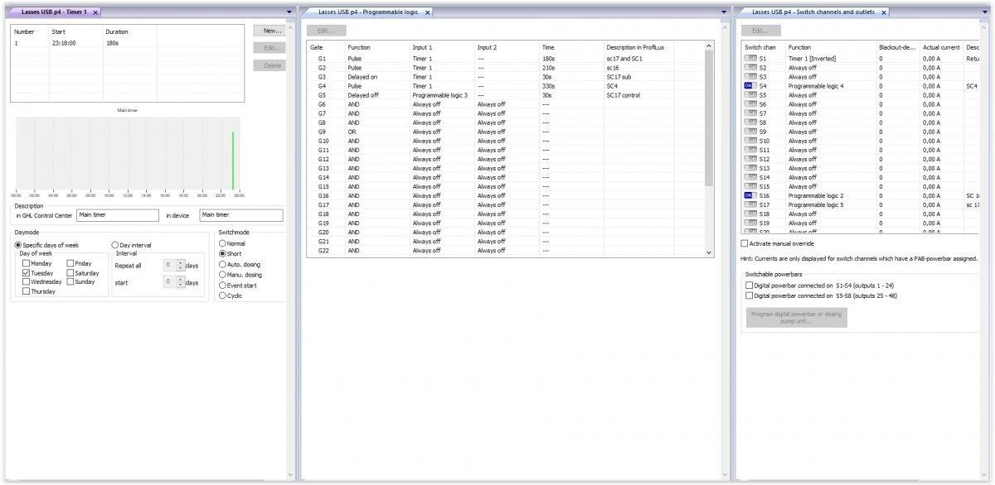995x485 pixels.
Task: Click the off indicator icon for S17
Action: coord(750,204)
